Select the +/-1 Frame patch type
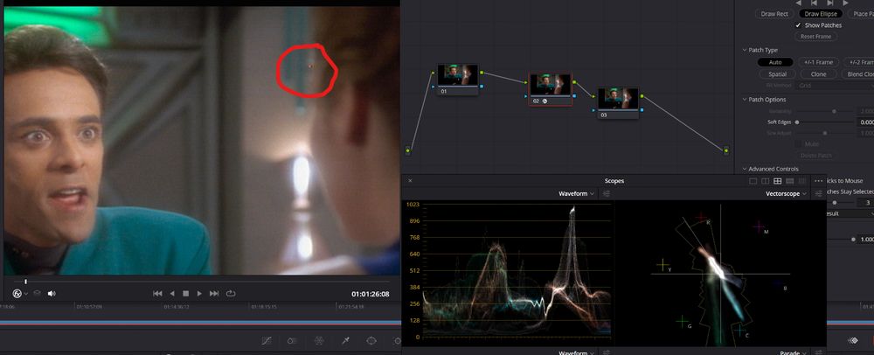Viewport: 874px width, 355px height. [819, 62]
